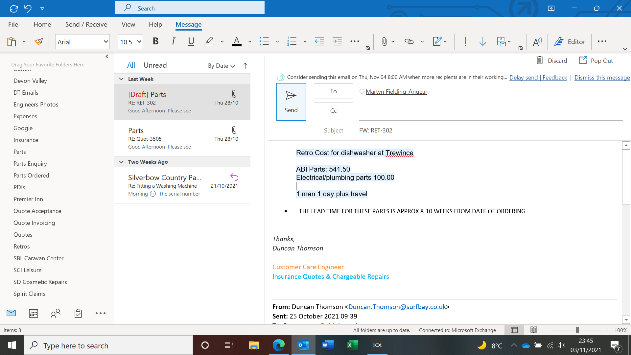Click the Insert Link icon

(409, 42)
